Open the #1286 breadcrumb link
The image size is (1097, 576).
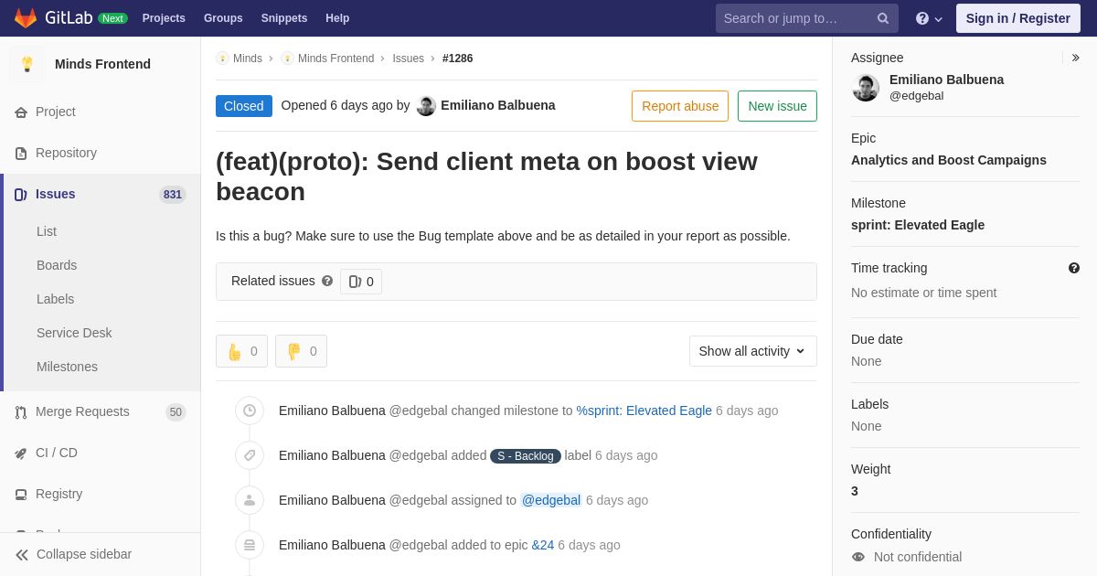(x=458, y=59)
